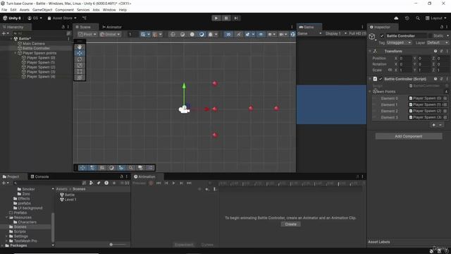Toggle Battle Controller active checkbox in Inspector
This screenshot has width=451, height=254.
click(382, 36)
